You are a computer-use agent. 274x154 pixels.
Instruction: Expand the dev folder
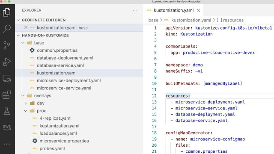[26, 103]
